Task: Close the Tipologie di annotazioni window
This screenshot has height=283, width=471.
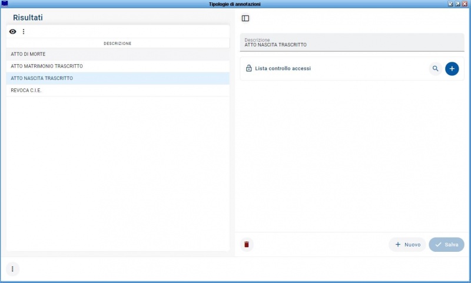Action: point(465,4)
